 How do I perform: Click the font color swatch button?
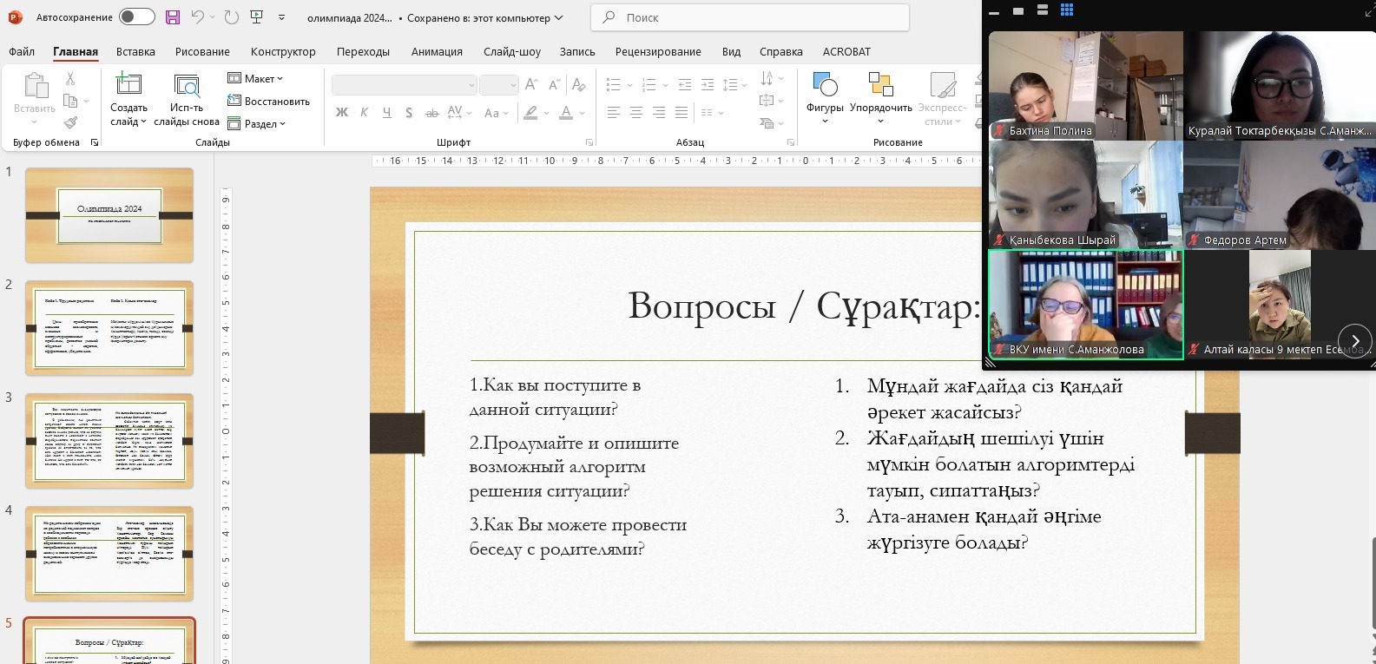pyautogui.click(x=566, y=113)
